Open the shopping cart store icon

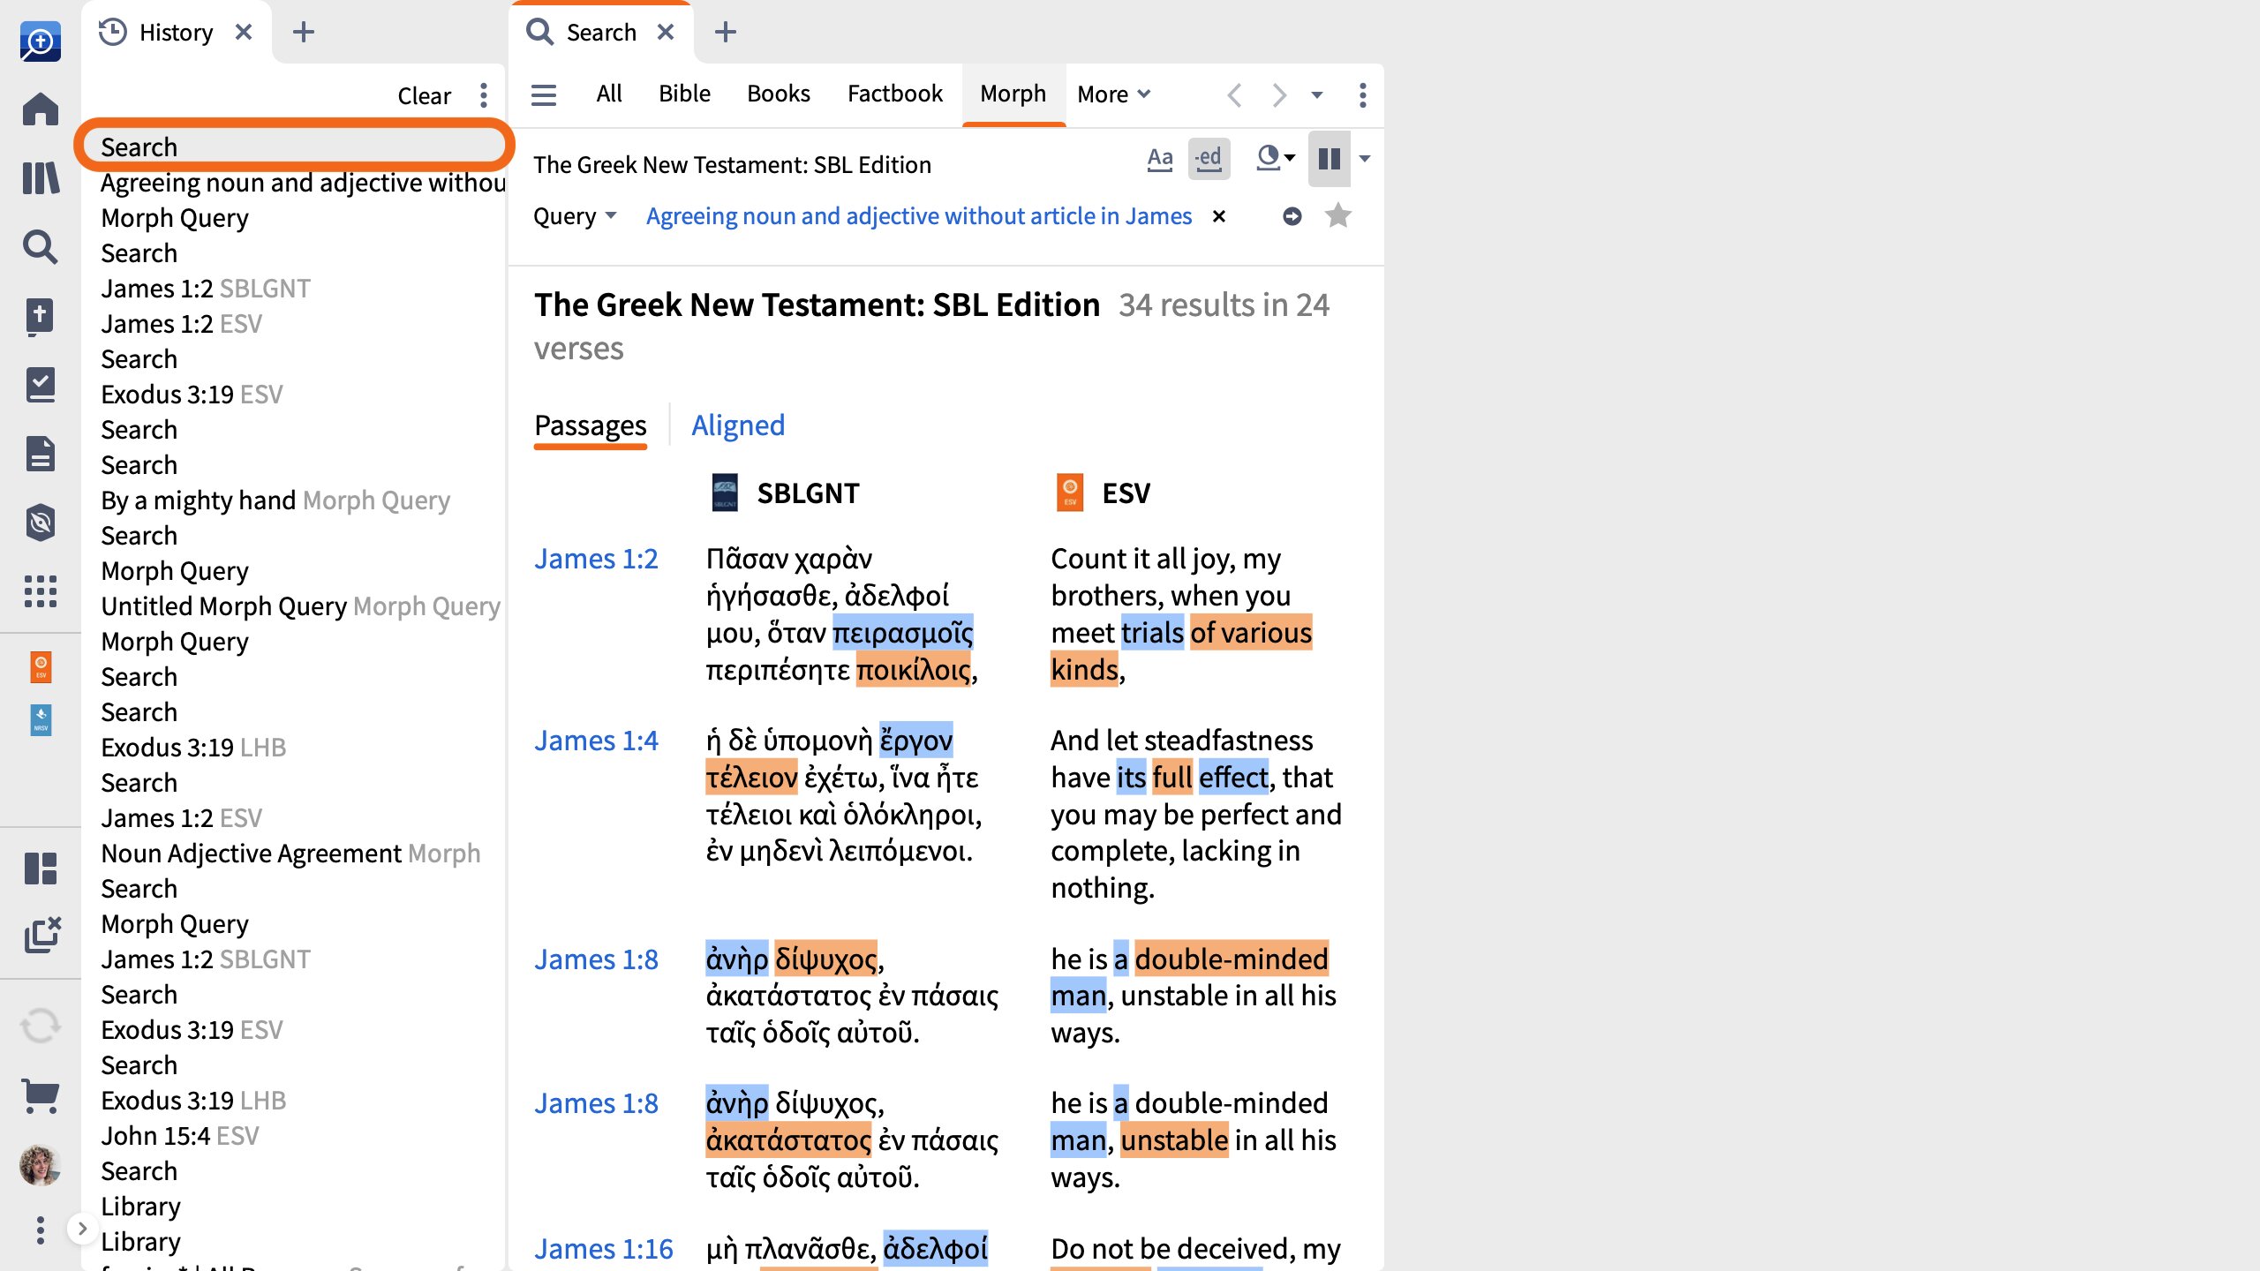pyautogui.click(x=41, y=1096)
